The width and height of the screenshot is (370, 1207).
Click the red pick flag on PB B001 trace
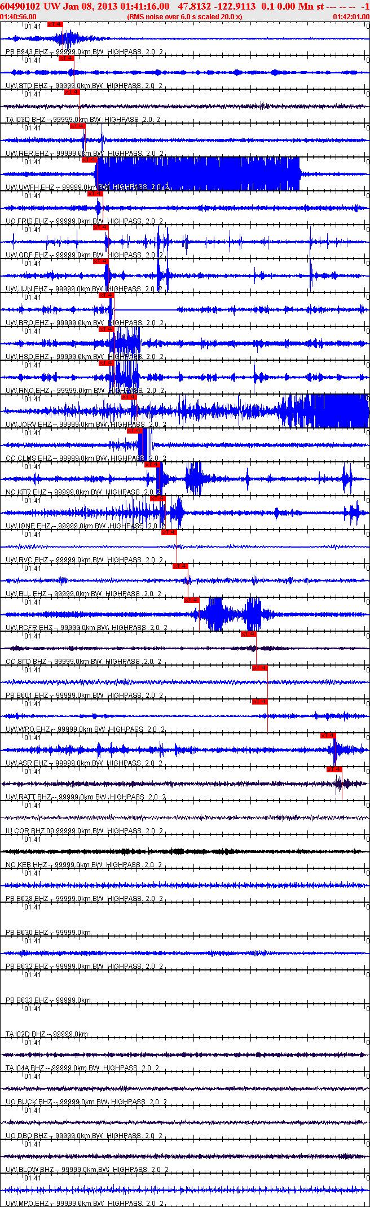point(259,668)
